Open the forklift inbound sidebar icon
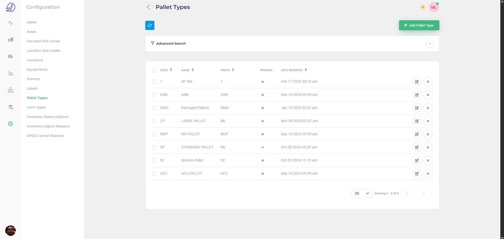 (x=10, y=40)
